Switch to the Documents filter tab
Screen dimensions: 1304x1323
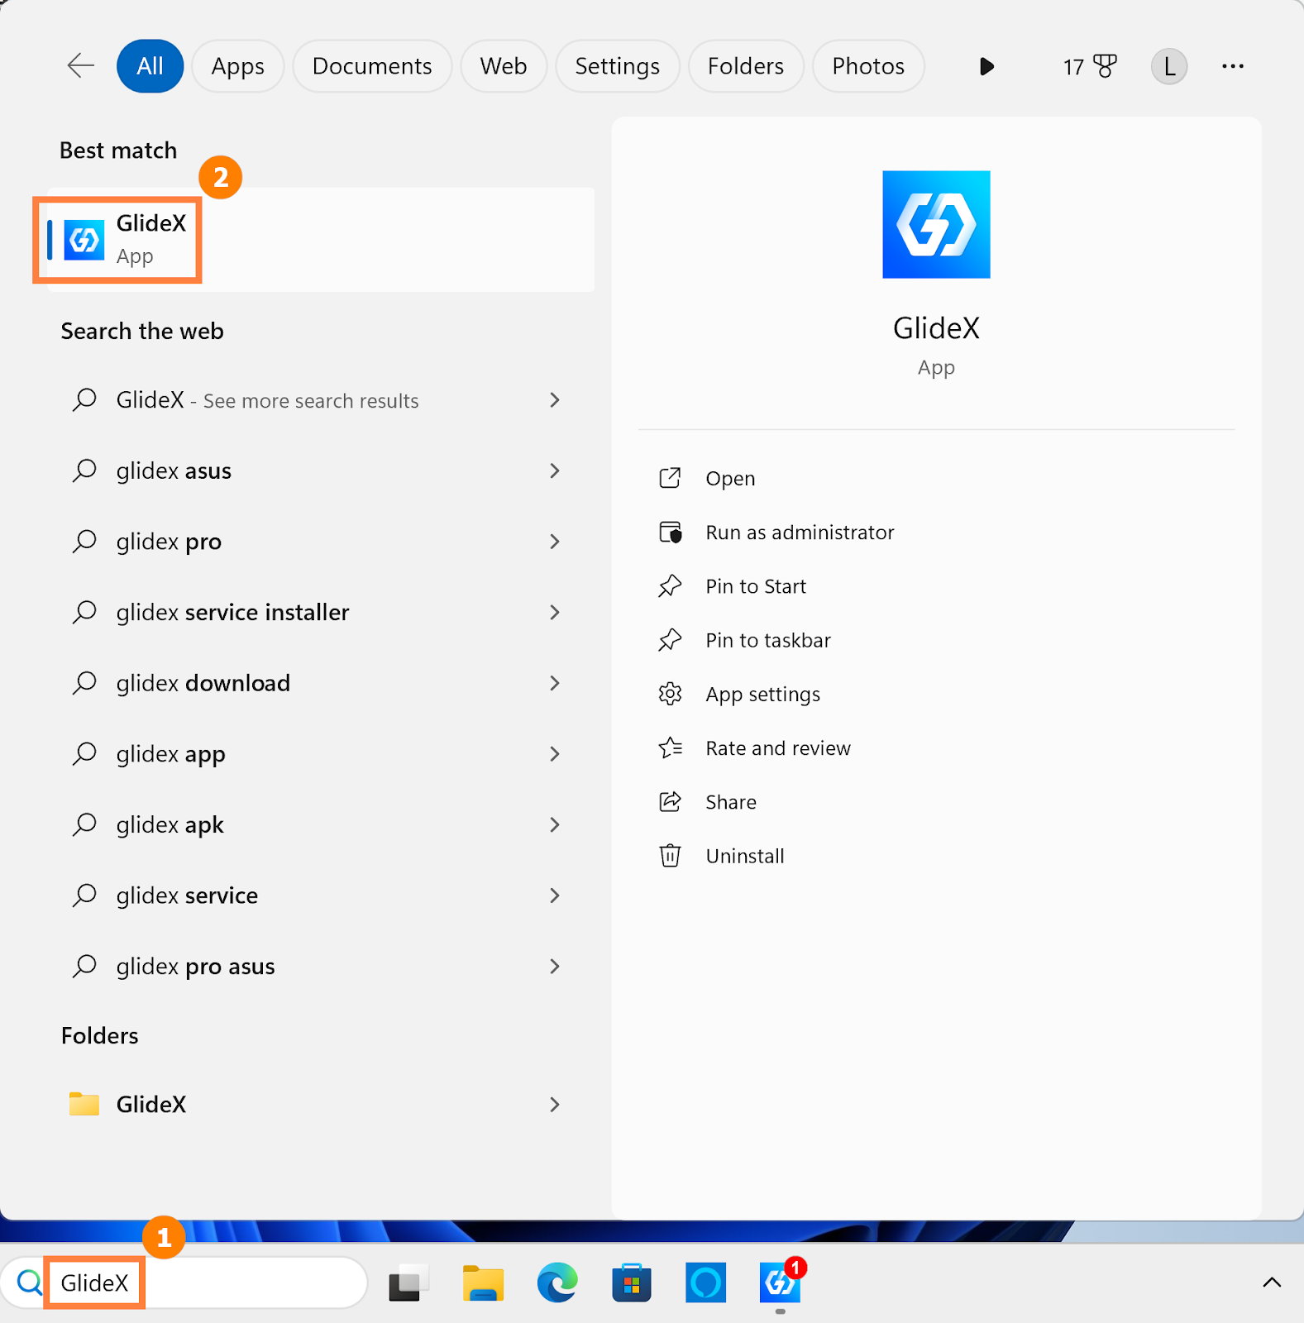(372, 66)
